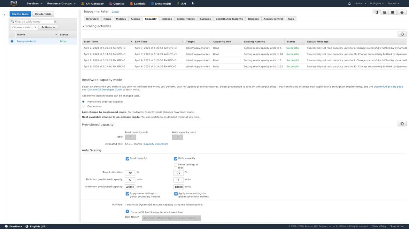Open the N. Virginia region menu

point(377,4)
